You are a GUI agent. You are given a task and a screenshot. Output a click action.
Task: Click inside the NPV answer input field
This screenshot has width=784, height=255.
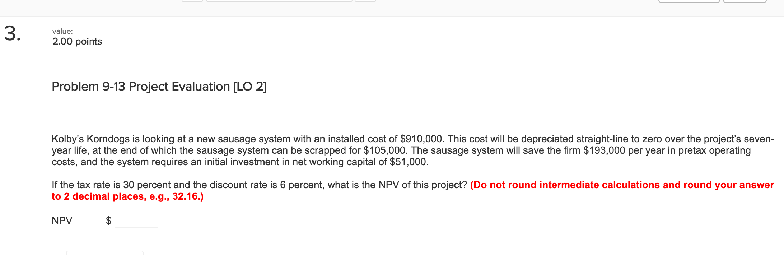[x=136, y=220]
